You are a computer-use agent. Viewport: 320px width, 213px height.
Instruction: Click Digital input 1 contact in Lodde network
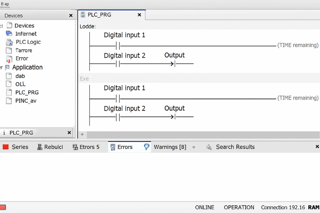(x=118, y=46)
